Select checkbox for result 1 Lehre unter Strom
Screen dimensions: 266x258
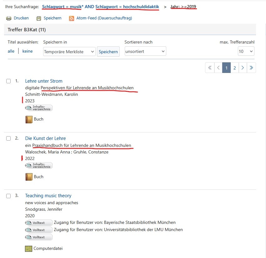coord(9,81)
